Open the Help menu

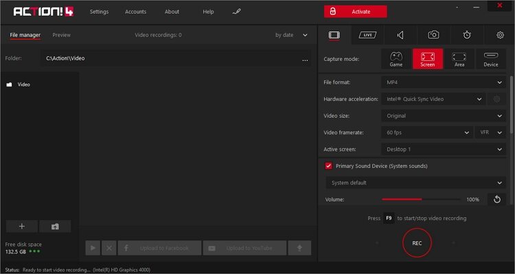208,12
